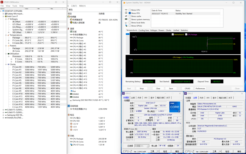Expand the Galaxy Microsystems node in HWMonitor
This screenshot has width=246, height=154.
3,13
